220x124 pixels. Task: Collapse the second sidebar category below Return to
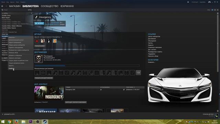[3, 58]
